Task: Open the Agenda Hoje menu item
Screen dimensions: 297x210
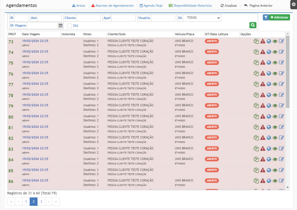Action: point(152,6)
